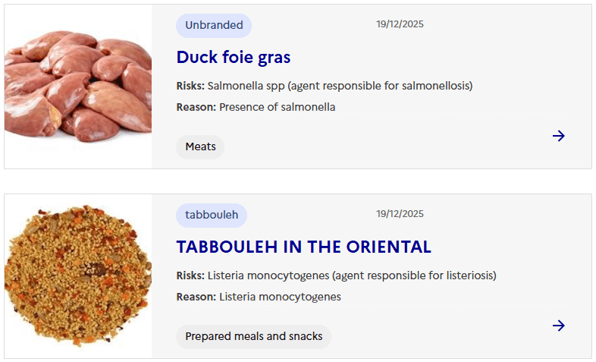This screenshot has height=362, width=596.
Task: Click the arrow icon on Duck foie gras card
Action: [559, 136]
